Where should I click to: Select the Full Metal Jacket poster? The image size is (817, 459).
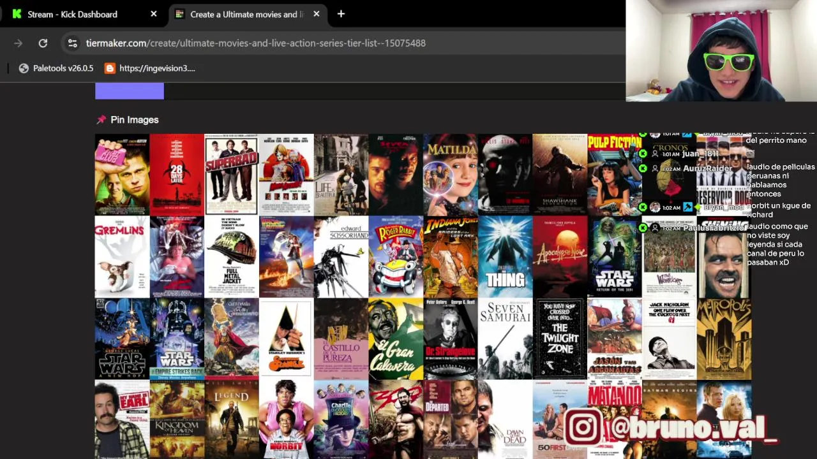[x=232, y=257]
